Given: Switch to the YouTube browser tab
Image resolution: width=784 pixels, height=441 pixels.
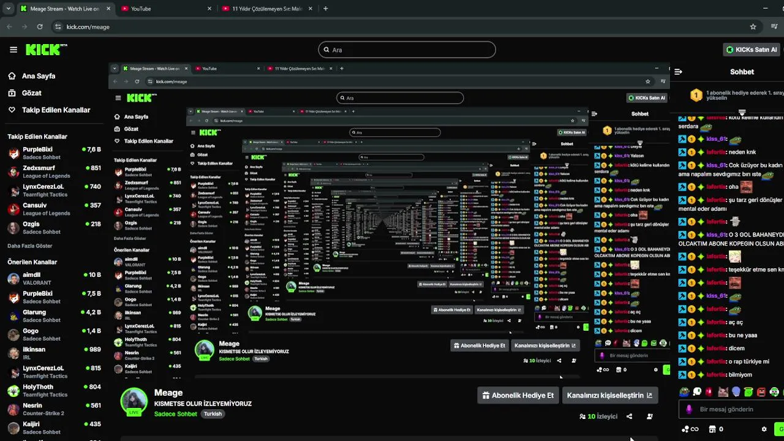Looking at the screenshot, I should 165,9.
